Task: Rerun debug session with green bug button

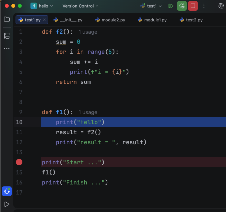Action: [x=182, y=6]
